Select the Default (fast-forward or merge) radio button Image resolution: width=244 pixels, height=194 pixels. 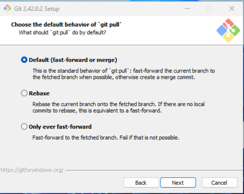[24, 60]
